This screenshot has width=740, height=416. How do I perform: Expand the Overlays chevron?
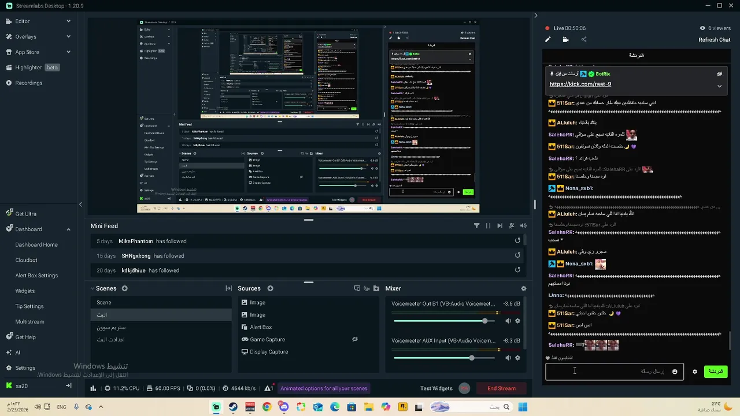pos(68,36)
